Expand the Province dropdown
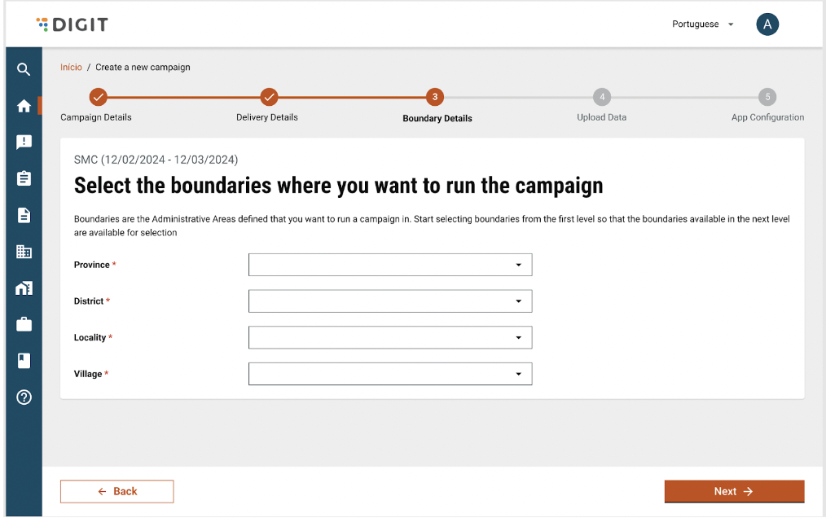The height and width of the screenshot is (518, 826). coord(390,265)
